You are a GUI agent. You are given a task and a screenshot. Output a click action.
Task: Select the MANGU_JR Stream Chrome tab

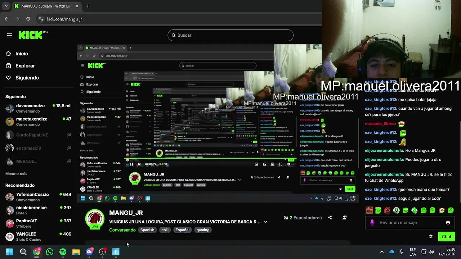(x=46, y=6)
